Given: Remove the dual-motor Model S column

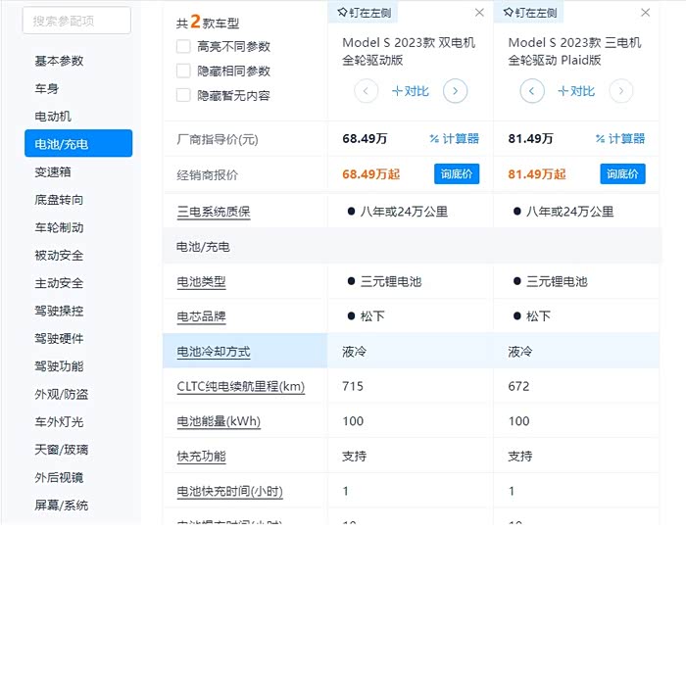Looking at the screenshot, I should [x=479, y=13].
